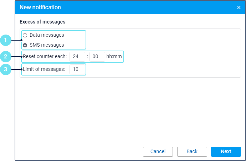Image resolution: width=246 pixels, height=161 pixels.
Task: Click the hh:mm format hint
Action: (x=114, y=57)
